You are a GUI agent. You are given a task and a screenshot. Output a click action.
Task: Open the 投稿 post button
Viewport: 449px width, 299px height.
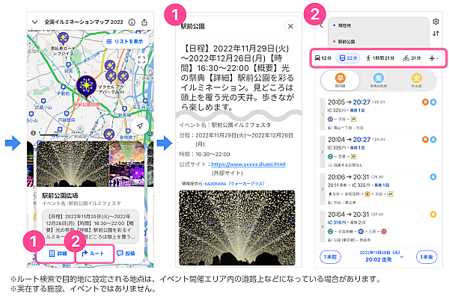(x=126, y=253)
